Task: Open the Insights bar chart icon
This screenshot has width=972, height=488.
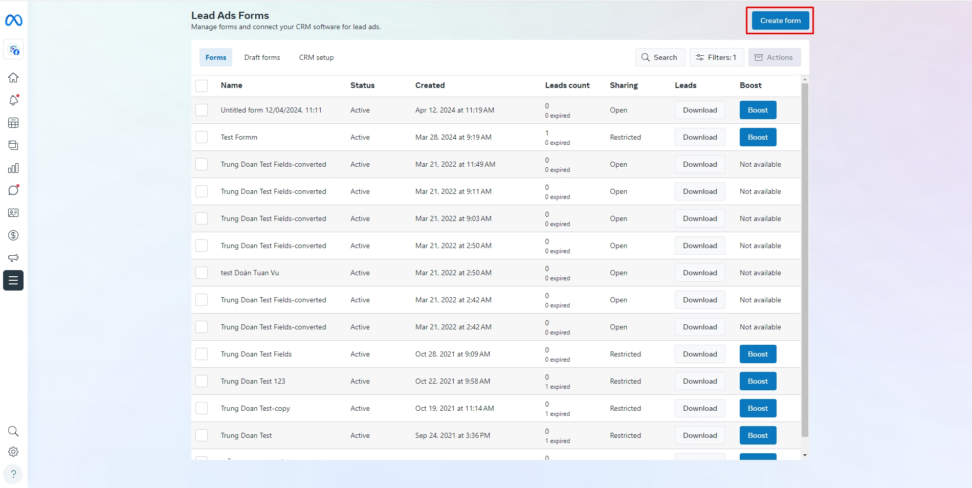Action: (x=13, y=168)
